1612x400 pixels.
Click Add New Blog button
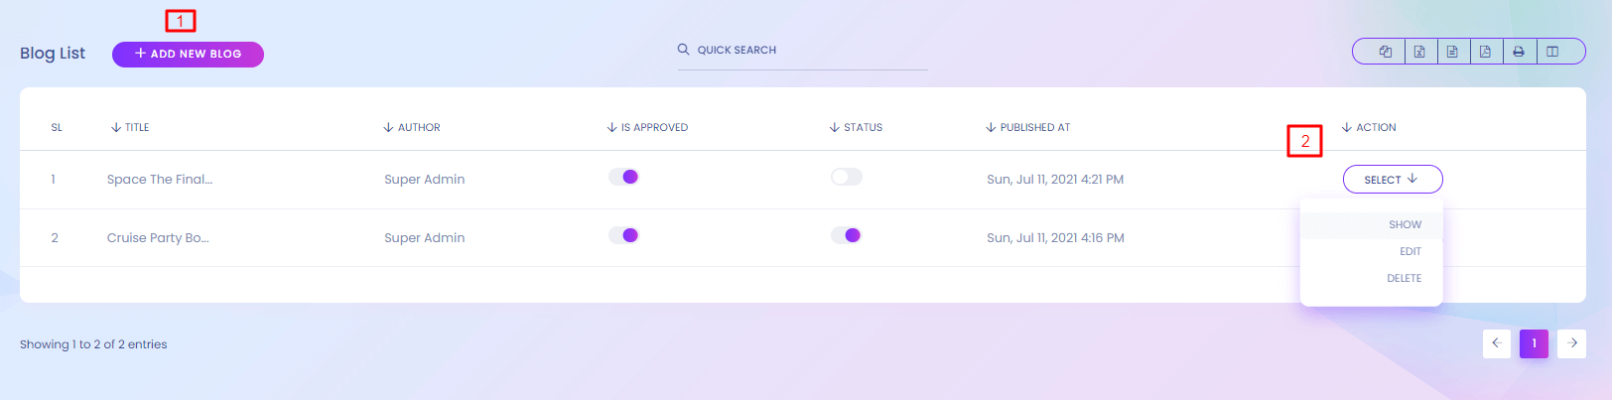188,55
